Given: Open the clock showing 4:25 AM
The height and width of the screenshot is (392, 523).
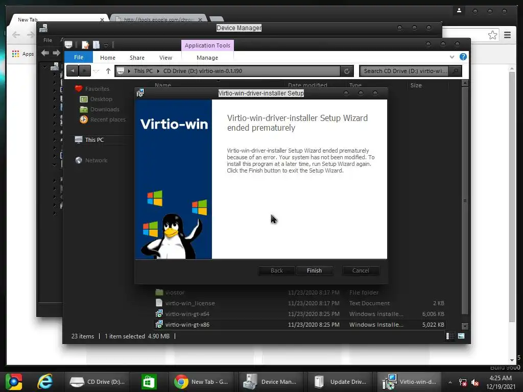Looking at the screenshot, I should (x=501, y=382).
